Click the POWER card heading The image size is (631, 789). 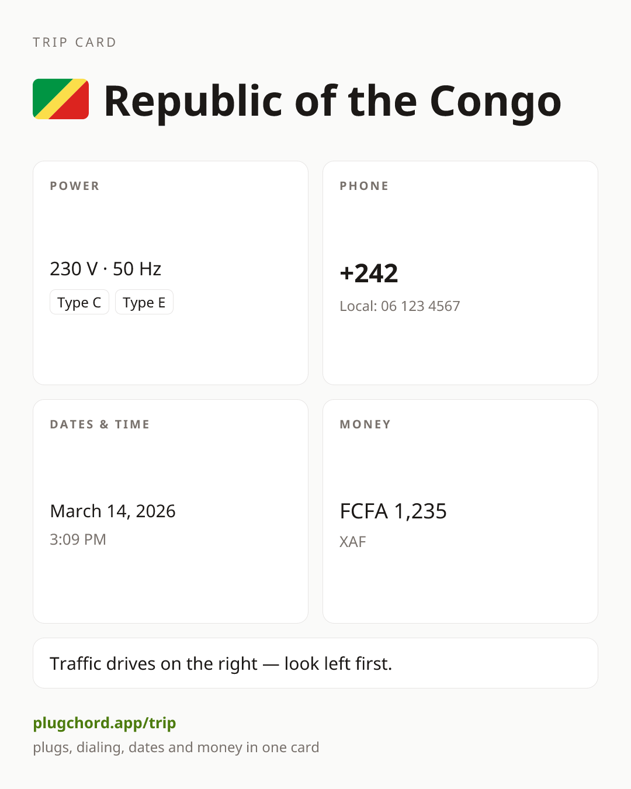pos(75,186)
